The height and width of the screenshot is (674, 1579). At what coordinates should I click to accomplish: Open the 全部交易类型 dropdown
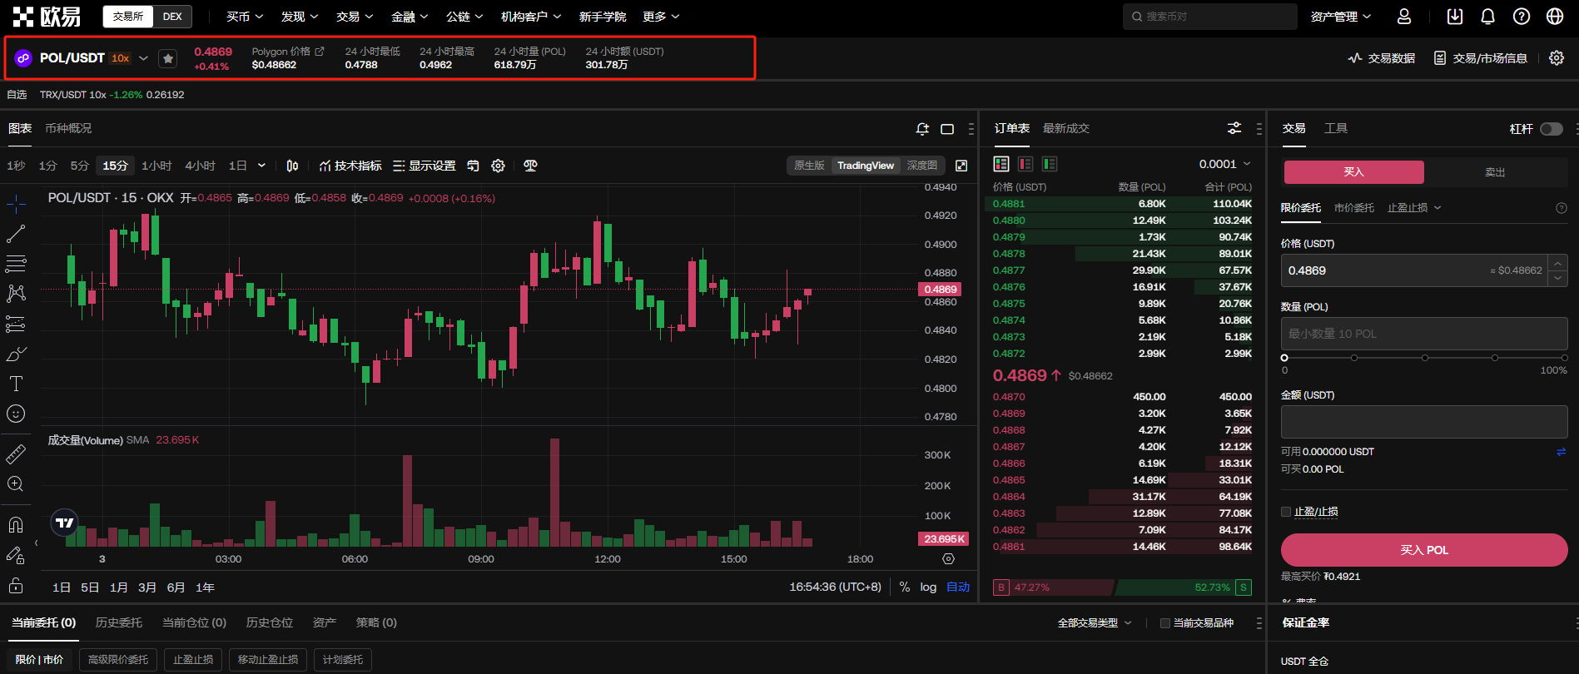[x=1094, y=623]
